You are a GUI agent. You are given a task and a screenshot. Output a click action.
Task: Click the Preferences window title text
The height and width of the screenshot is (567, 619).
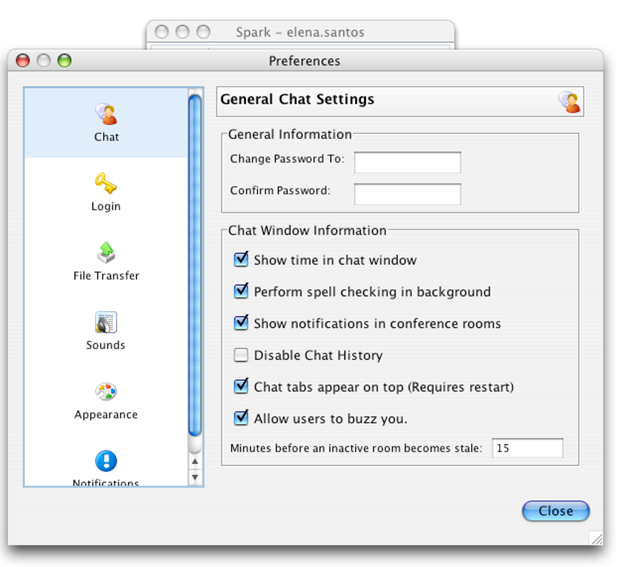305,61
